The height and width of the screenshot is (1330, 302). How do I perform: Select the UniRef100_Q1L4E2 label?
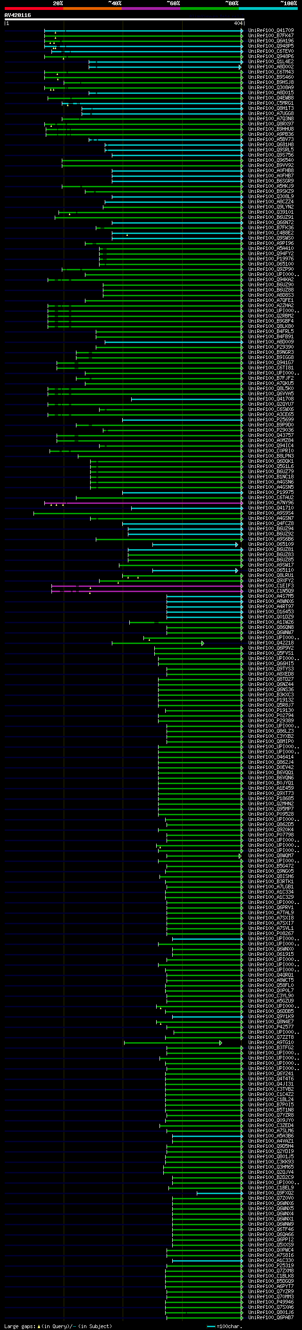(x=270, y=61)
